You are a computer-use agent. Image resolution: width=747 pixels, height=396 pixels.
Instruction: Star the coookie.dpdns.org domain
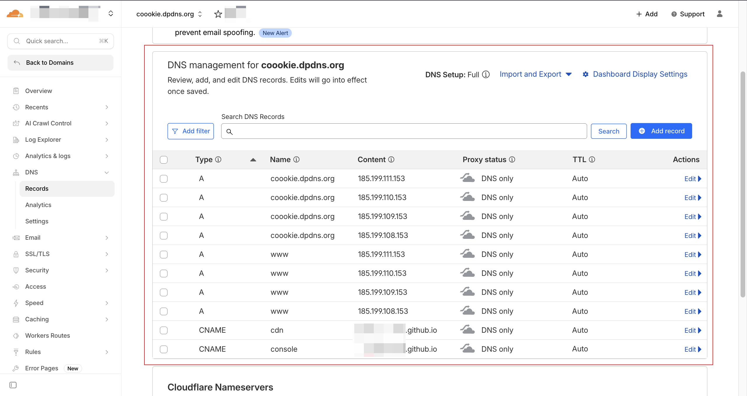[218, 14]
